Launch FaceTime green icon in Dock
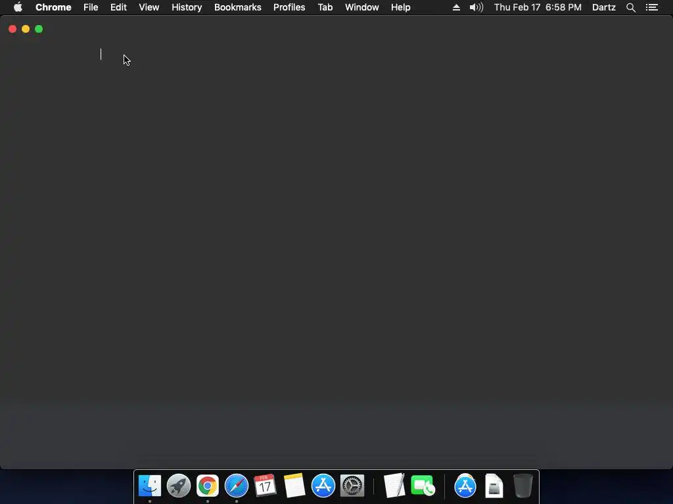The height and width of the screenshot is (504, 673). click(x=423, y=486)
